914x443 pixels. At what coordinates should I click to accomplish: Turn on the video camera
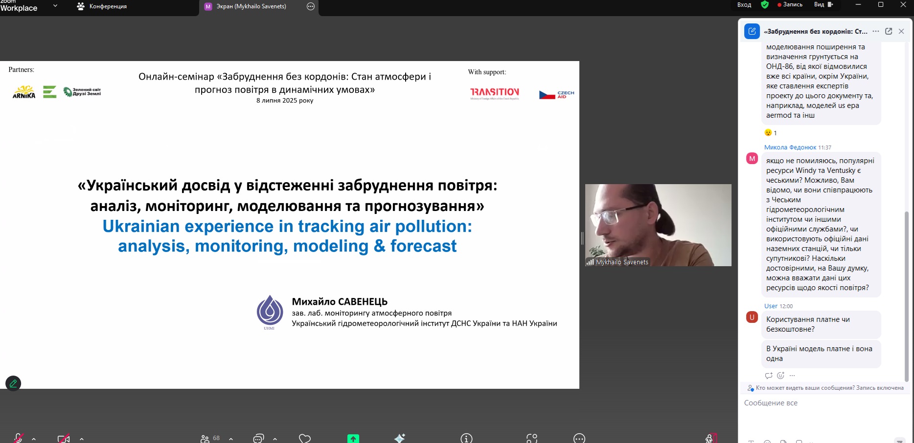click(63, 438)
